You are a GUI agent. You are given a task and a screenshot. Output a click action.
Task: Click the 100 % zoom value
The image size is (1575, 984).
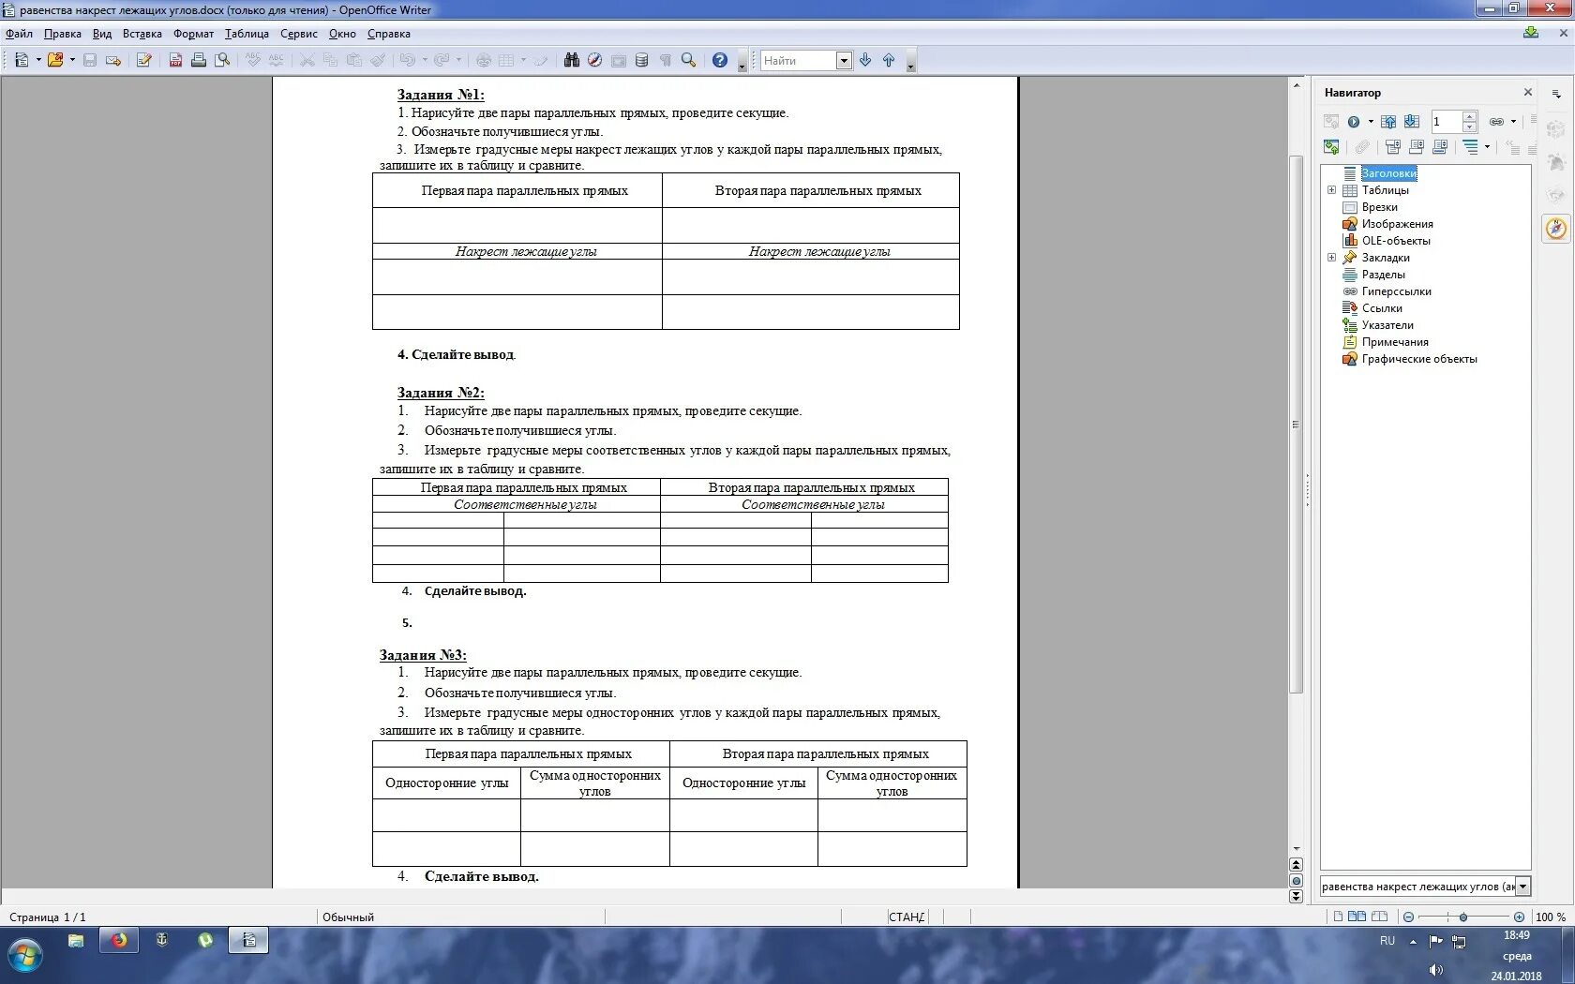(1551, 917)
